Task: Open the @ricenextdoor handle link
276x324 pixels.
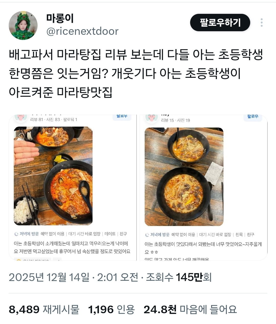Action: 82,31
